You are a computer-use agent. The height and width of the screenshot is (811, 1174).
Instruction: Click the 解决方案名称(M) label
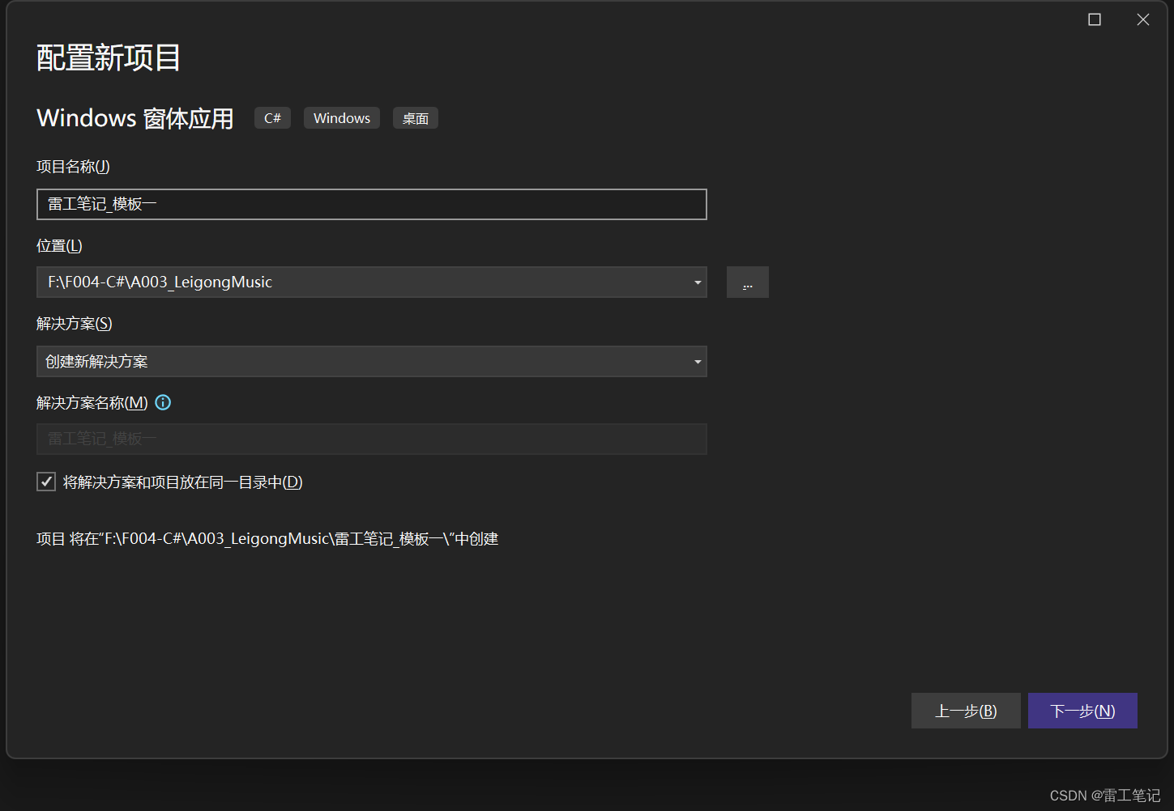tap(92, 402)
